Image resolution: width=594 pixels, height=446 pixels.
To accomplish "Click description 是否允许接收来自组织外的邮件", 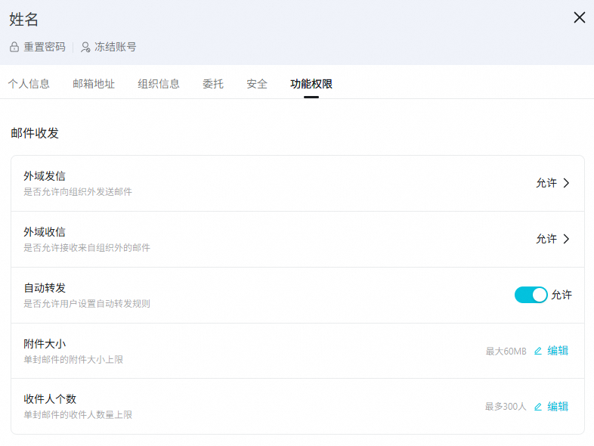I will tap(87, 248).
